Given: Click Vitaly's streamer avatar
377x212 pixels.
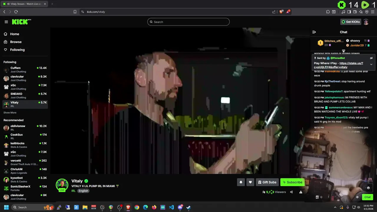Looking at the screenshot, I should [x=62, y=185].
